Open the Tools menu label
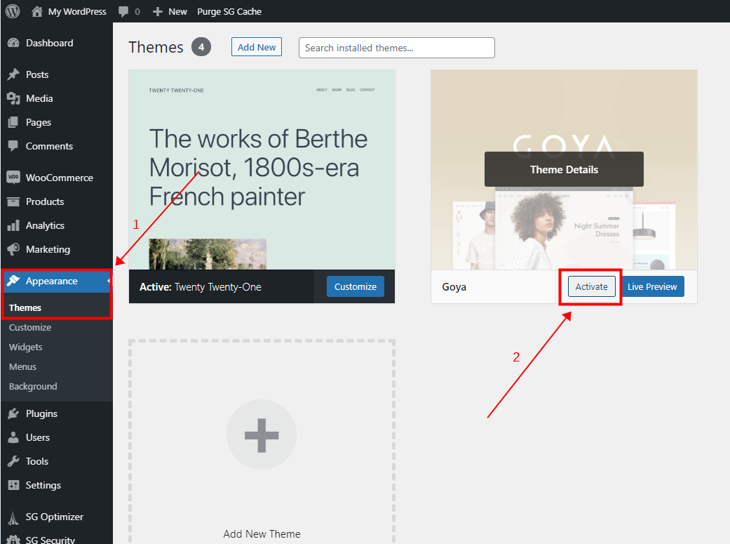 37,461
